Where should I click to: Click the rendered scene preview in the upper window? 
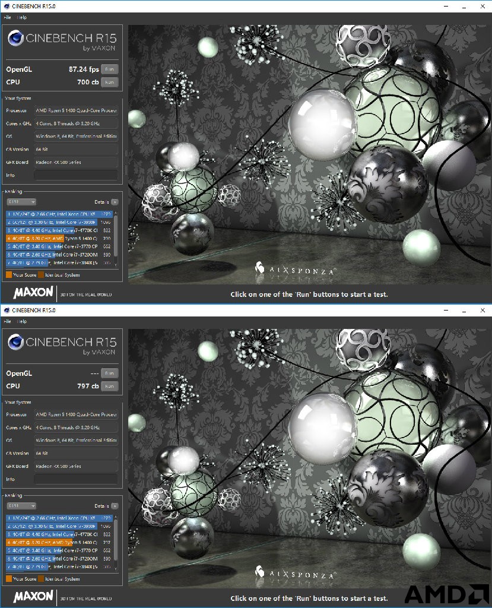point(310,154)
